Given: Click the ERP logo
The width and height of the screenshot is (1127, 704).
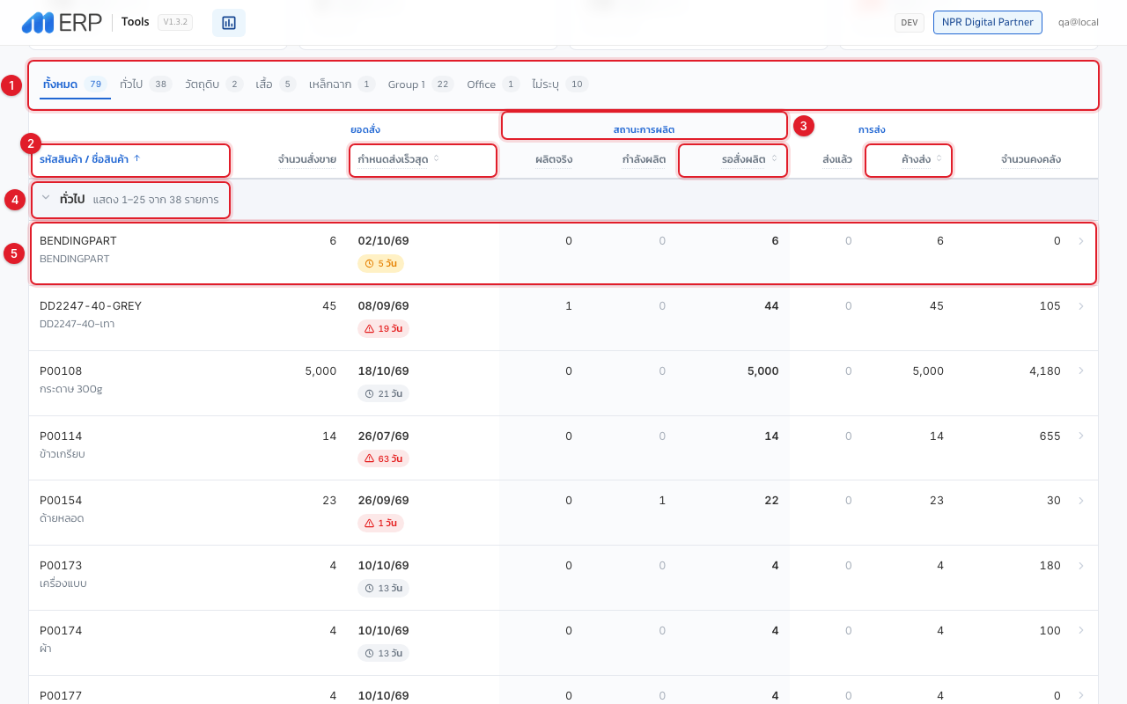Looking at the screenshot, I should pyautogui.click(x=62, y=23).
